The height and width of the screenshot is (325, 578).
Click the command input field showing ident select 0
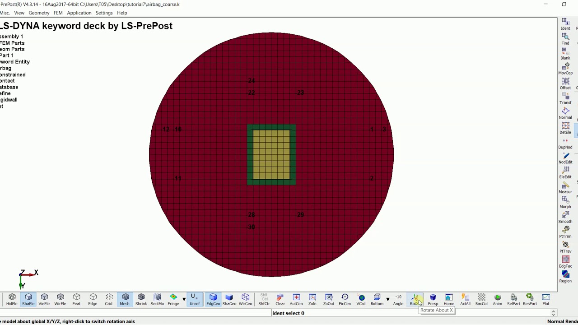pyautogui.click(x=413, y=313)
